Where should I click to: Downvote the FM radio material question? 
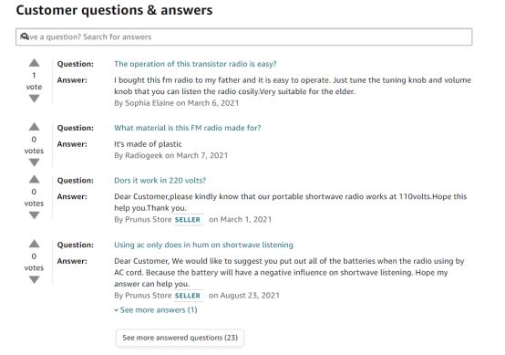34,162
